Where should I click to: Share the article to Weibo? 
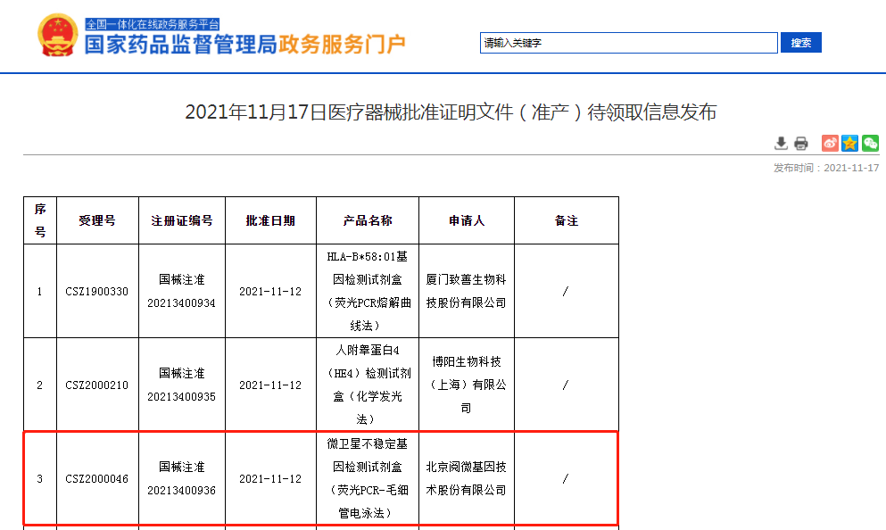(830, 143)
